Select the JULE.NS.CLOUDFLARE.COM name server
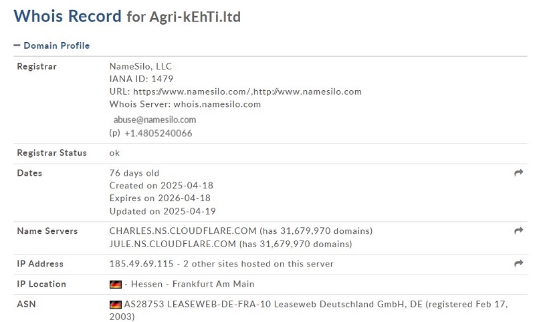 (173, 244)
